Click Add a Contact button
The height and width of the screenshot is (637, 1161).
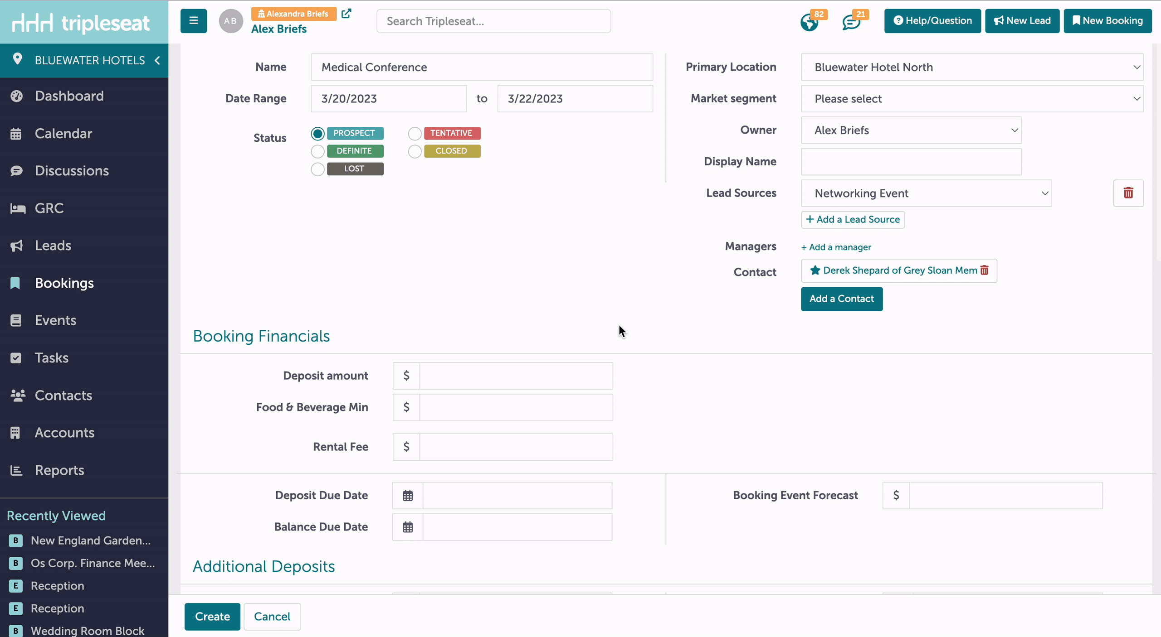[842, 299]
